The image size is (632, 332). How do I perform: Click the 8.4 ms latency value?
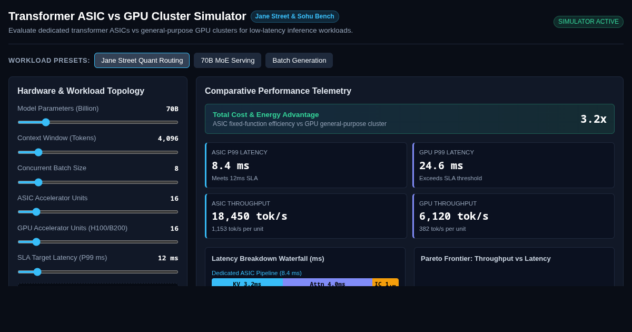click(231, 165)
